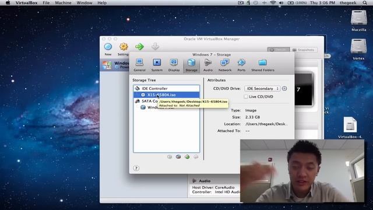Viewport: 373px width, 210px height.
Task: Open the Help menu
Action: pyautogui.click(x=102, y=3)
